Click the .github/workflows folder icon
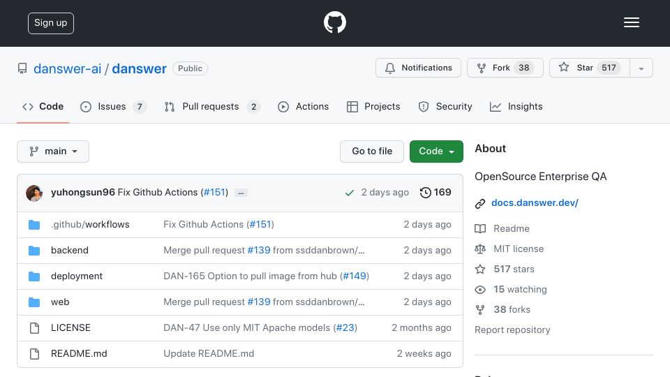The width and height of the screenshot is (670, 377). (34, 225)
